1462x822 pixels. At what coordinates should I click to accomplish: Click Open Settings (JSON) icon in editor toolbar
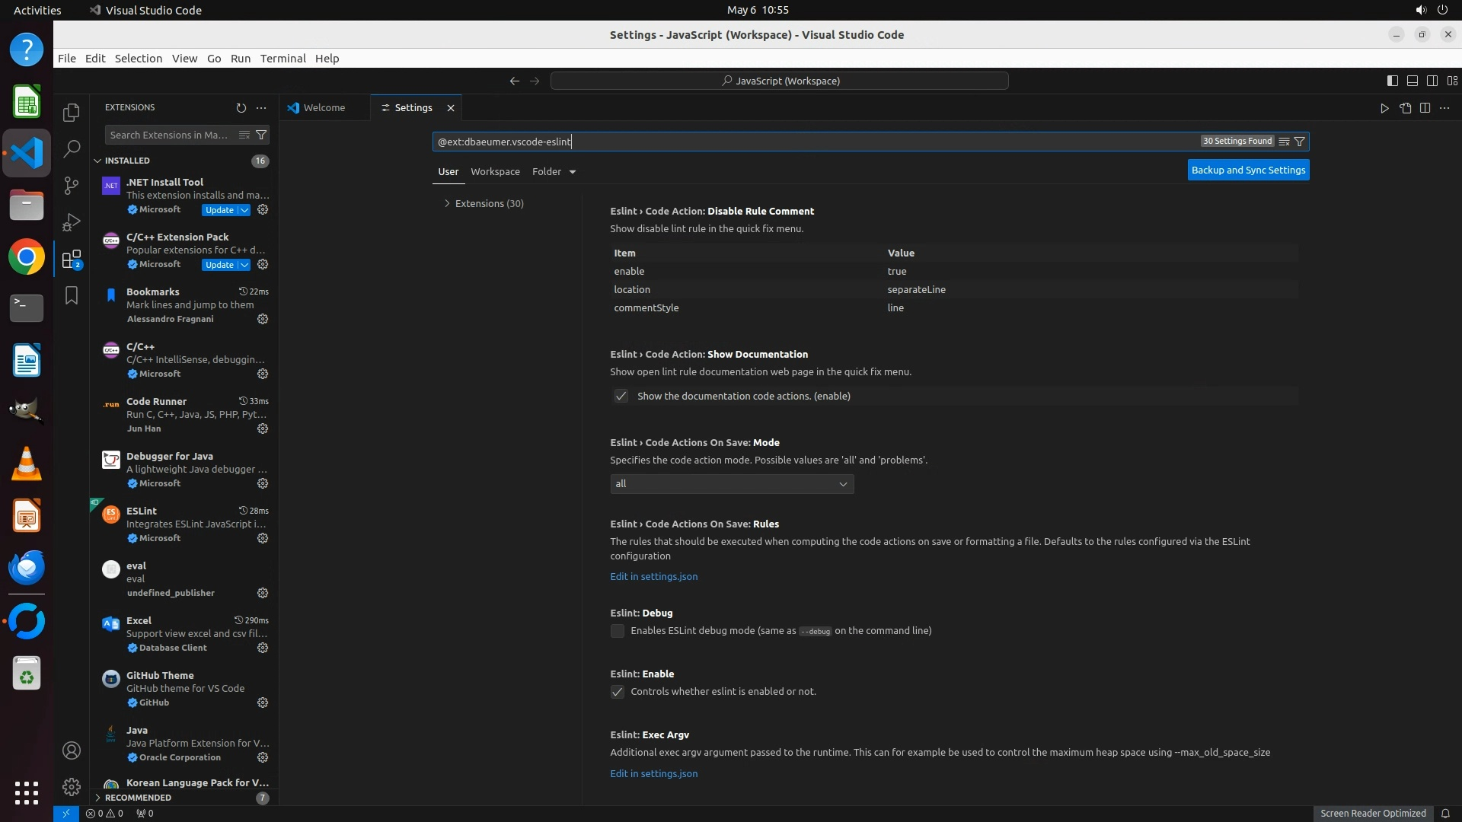tap(1405, 108)
